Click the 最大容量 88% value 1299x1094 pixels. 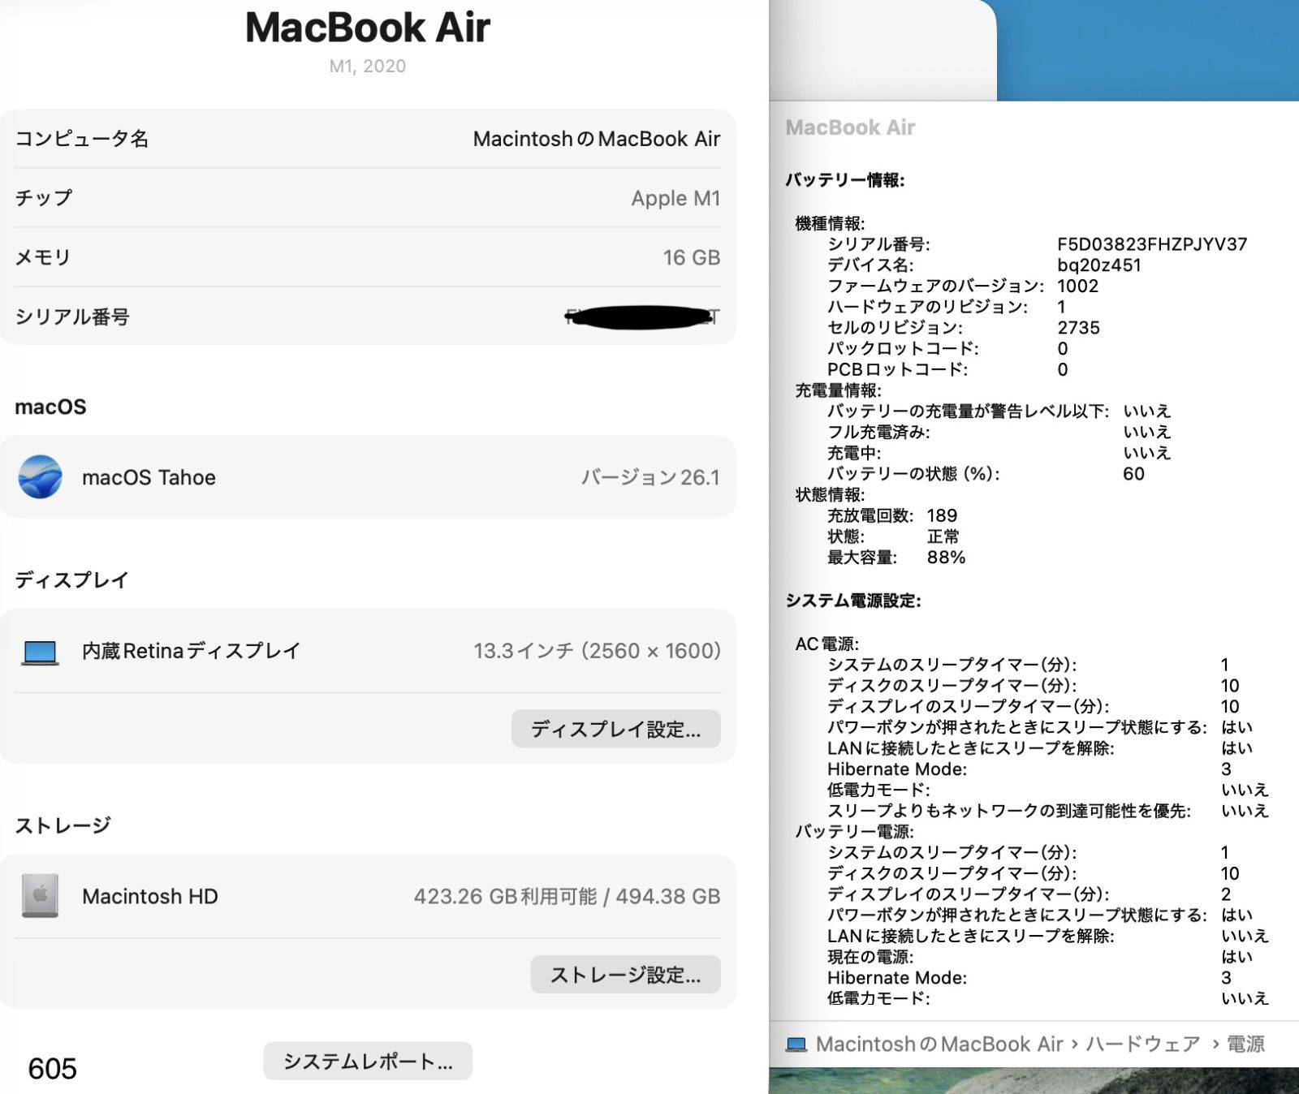point(946,558)
